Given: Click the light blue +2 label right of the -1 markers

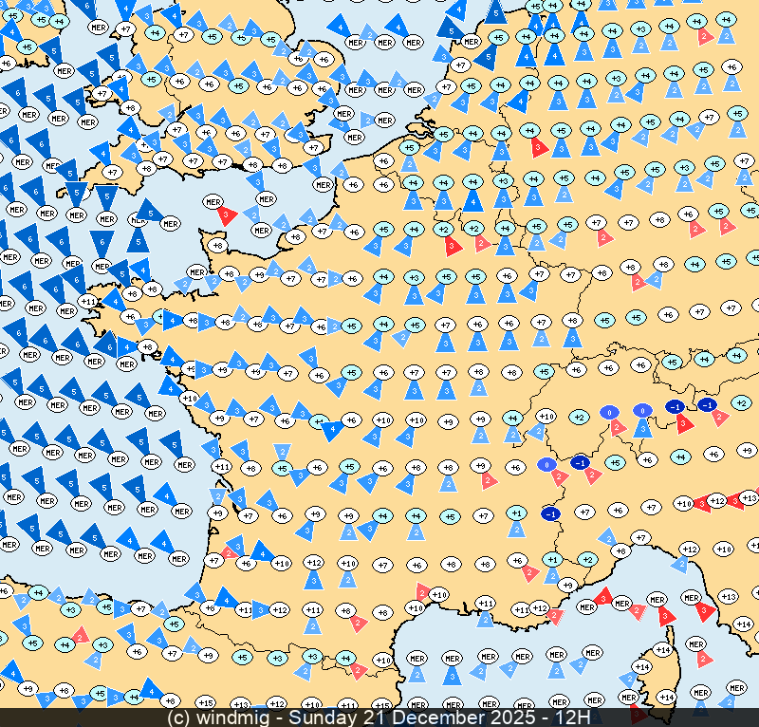Looking at the screenshot, I should pos(742,403).
